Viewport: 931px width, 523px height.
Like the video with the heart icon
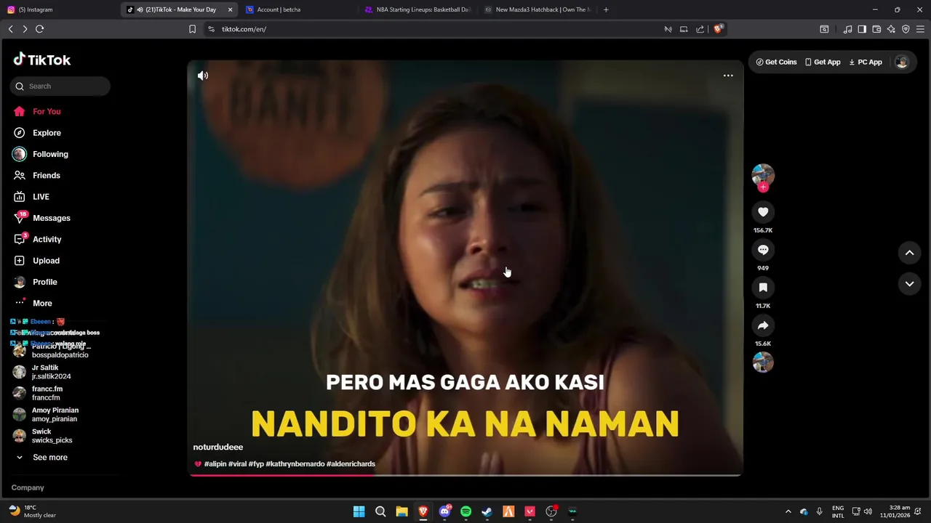tap(763, 212)
